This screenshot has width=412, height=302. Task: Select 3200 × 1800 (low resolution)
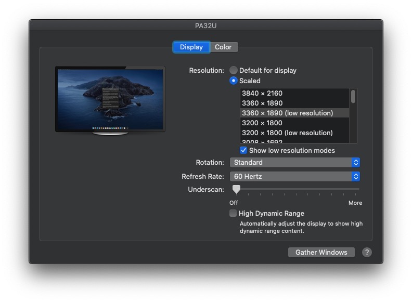pyautogui.click(x=294, y=133)
